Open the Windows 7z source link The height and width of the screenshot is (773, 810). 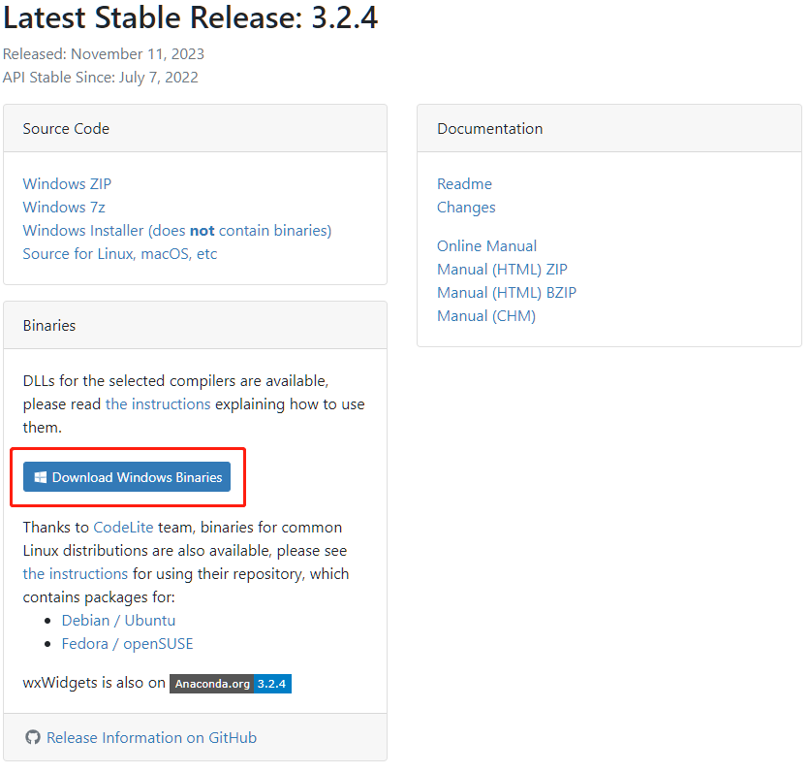[x=64, y=208]
